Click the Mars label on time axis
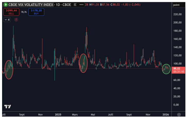This screenshot has width=187, height=119. [x=75, y=115]
